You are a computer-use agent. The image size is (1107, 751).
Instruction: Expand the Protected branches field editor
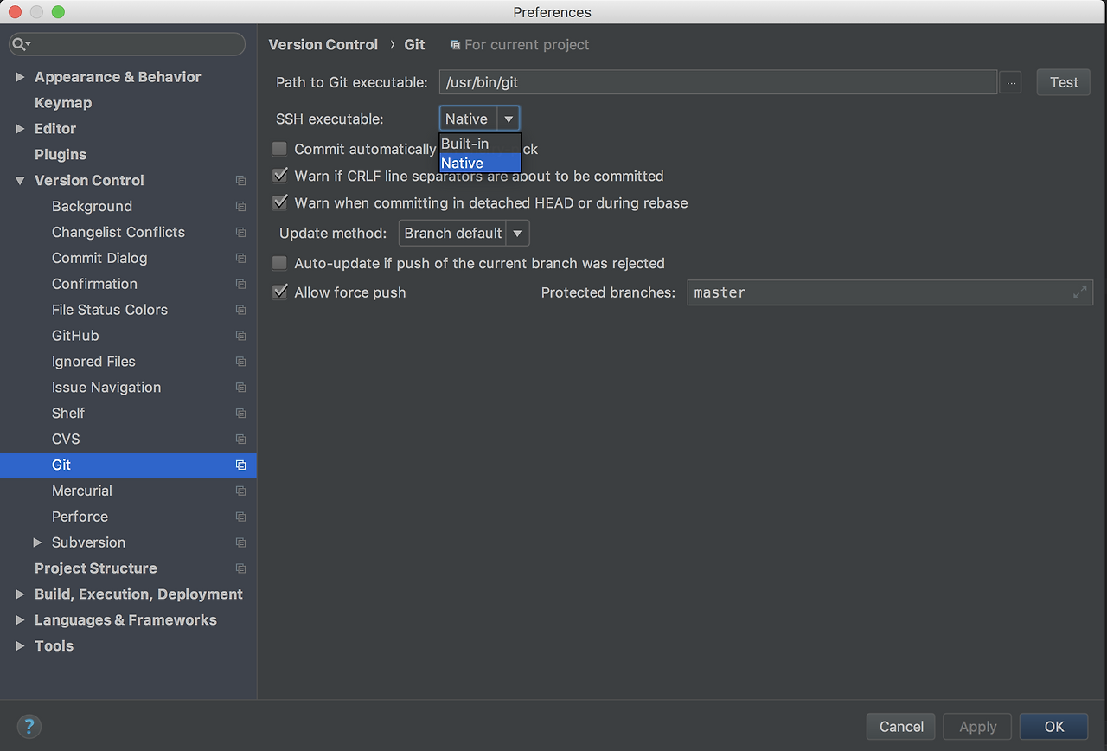(x=1079, y=292)
